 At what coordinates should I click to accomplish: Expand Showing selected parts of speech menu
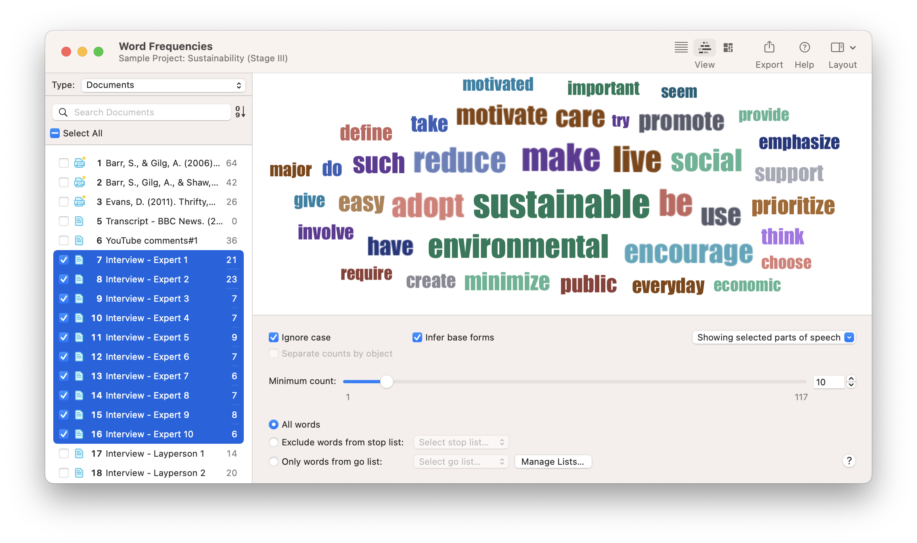773,337
